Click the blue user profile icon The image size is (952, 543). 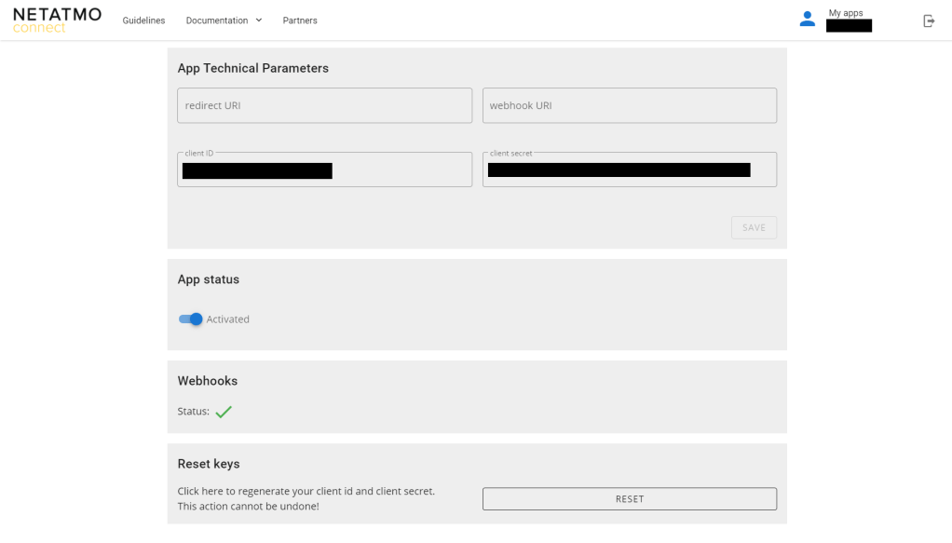807,20
